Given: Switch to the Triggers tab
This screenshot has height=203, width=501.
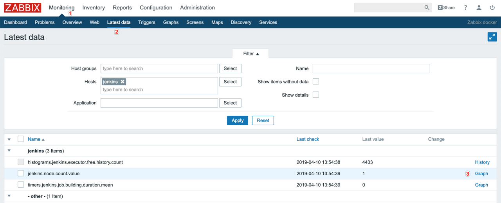Looking at the screenshot, I should pos(147,22).
